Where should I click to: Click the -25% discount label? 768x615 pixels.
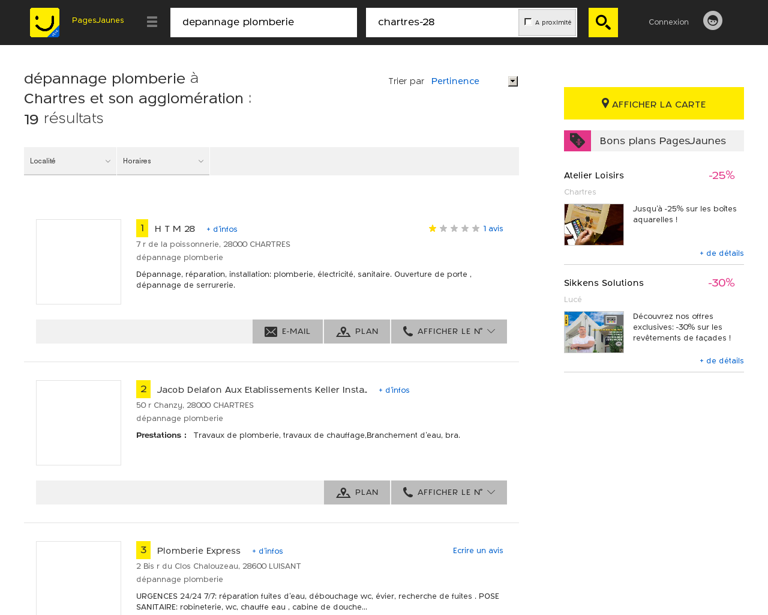coord(722,175)
